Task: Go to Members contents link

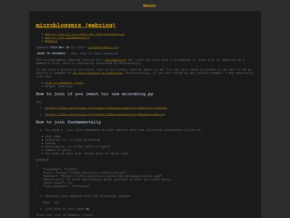Action: [51, 41]
